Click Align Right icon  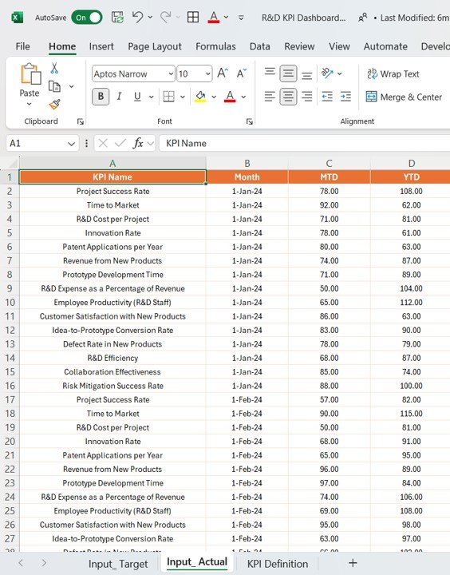click(x=306, y=97)
